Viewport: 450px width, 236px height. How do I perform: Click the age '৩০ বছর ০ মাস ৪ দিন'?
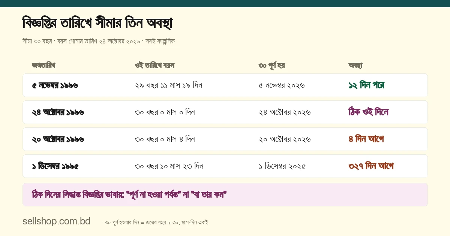click(165, 139)
